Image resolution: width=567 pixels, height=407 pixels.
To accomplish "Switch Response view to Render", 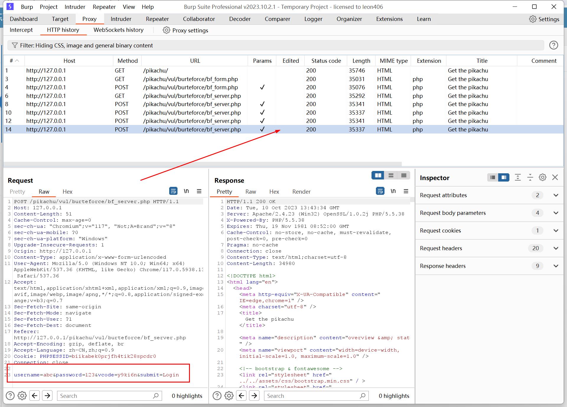I will pos(302,192).
